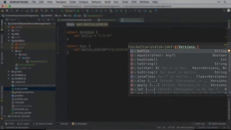The image size is (231, 130).
Task: Click the Open folder toolbar icon
Action: pos(3,11)
